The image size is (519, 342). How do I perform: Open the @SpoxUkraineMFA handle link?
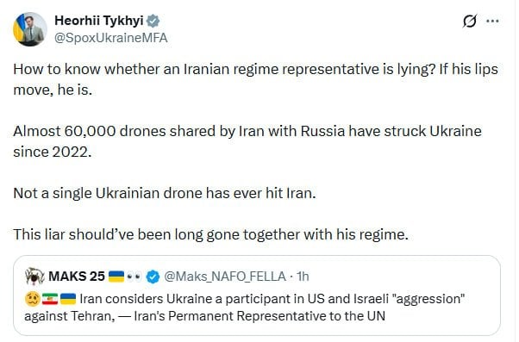pos(111,38)
